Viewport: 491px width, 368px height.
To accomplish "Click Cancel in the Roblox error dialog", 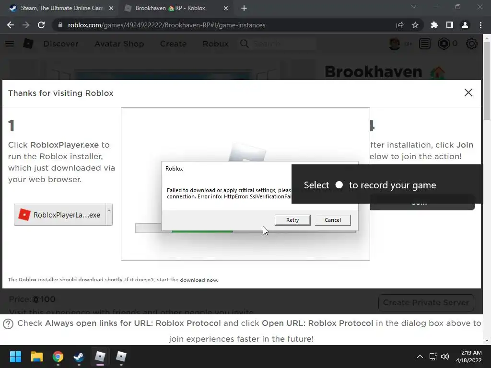I will 333,220.
